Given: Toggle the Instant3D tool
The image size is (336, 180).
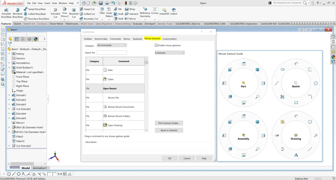Looking at the screenshot, I should (164, 11).
